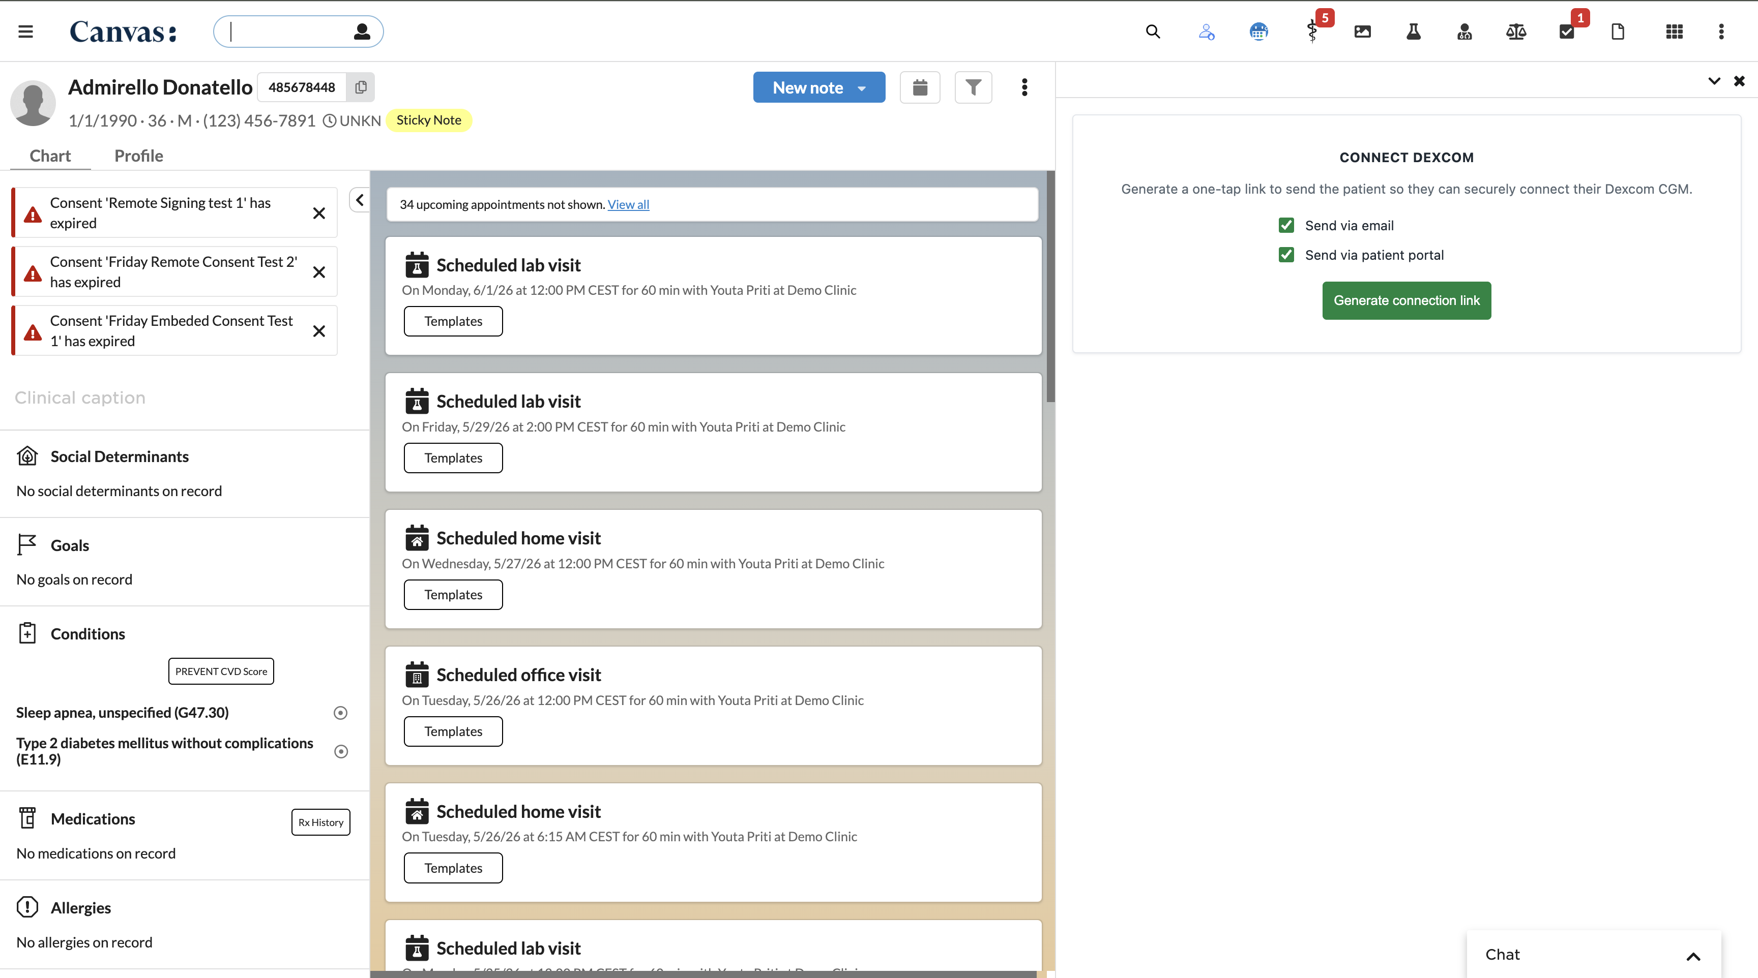Switch to the Profile tab

tap(138, 156)
